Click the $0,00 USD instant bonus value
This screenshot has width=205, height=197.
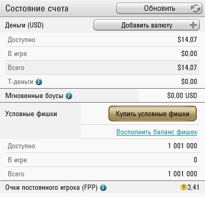[182, 95]
